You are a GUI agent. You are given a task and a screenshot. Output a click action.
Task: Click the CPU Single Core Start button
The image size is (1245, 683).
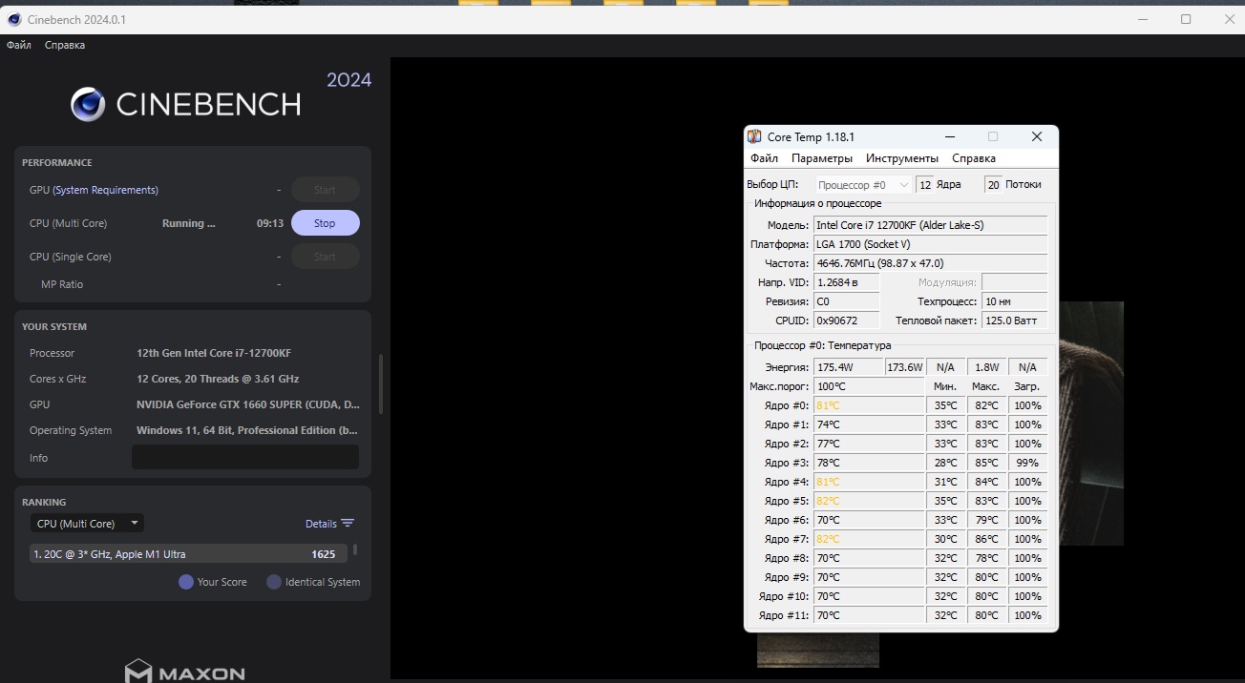(x=326, y=257)
